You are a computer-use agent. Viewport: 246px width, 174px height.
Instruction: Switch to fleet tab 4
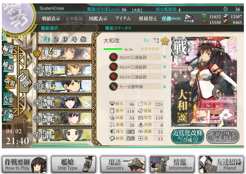click(74, 40)
